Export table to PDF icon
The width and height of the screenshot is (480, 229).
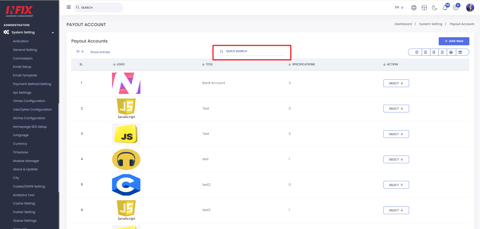(x=442, y=52)
